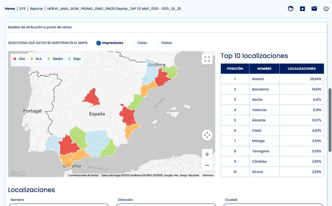Click the power logout icon
332x206 pixels.
point(326,9)
